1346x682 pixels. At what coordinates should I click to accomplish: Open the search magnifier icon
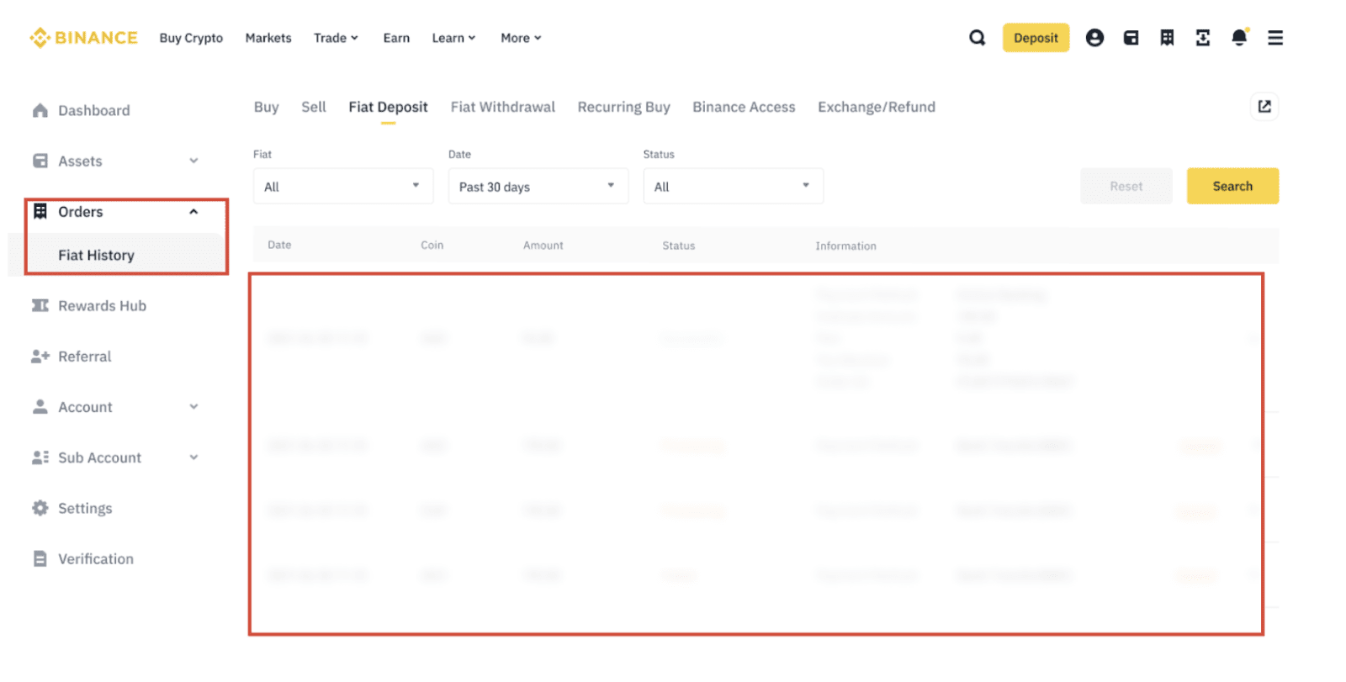tap(977, 38)
